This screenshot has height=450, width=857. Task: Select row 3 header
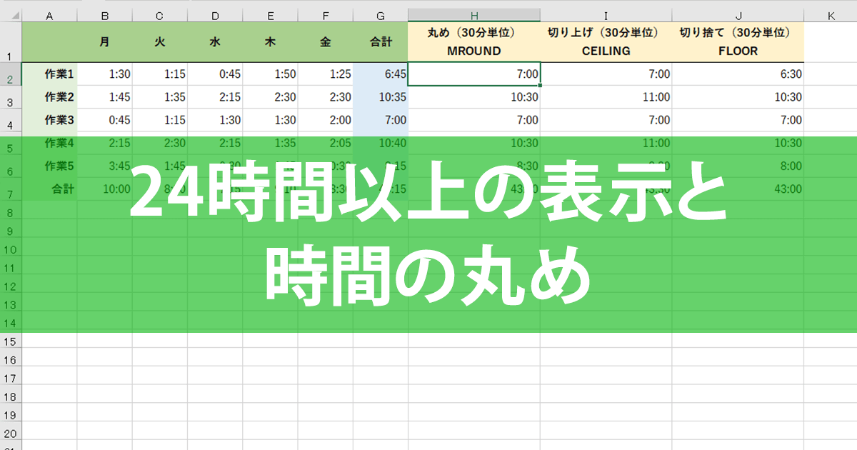pyautogui.click(x=11, y=97)
